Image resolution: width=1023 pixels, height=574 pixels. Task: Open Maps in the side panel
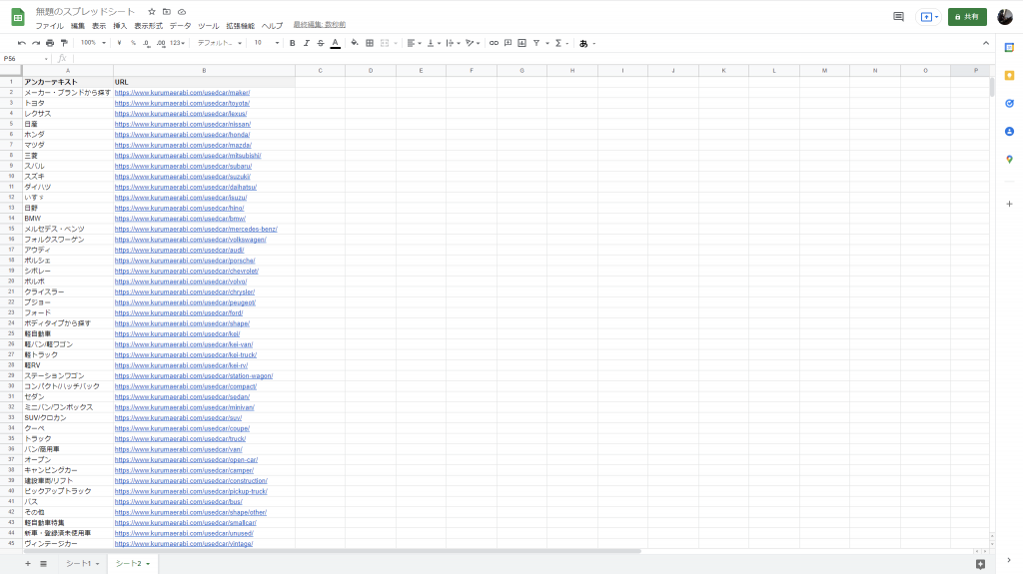pos(1009,159)
